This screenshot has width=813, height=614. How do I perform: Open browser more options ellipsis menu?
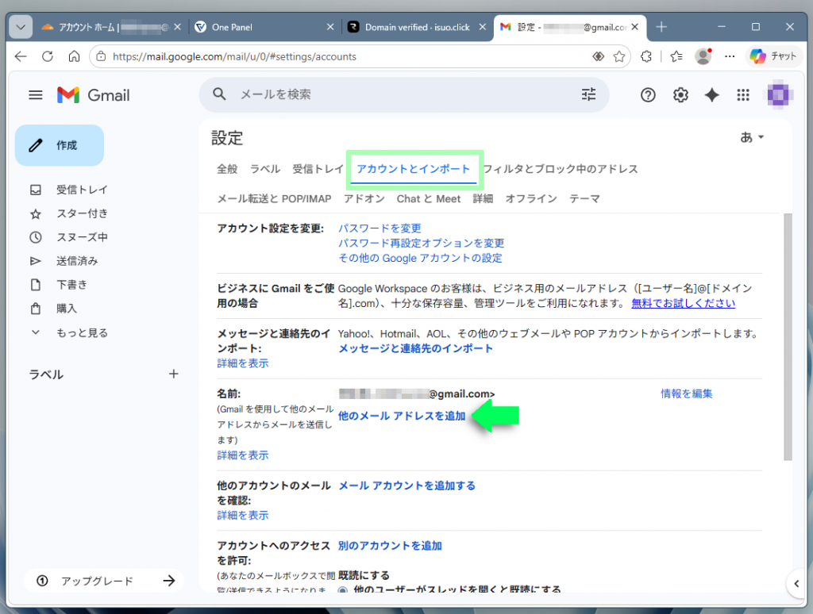[x=730, y=56]
